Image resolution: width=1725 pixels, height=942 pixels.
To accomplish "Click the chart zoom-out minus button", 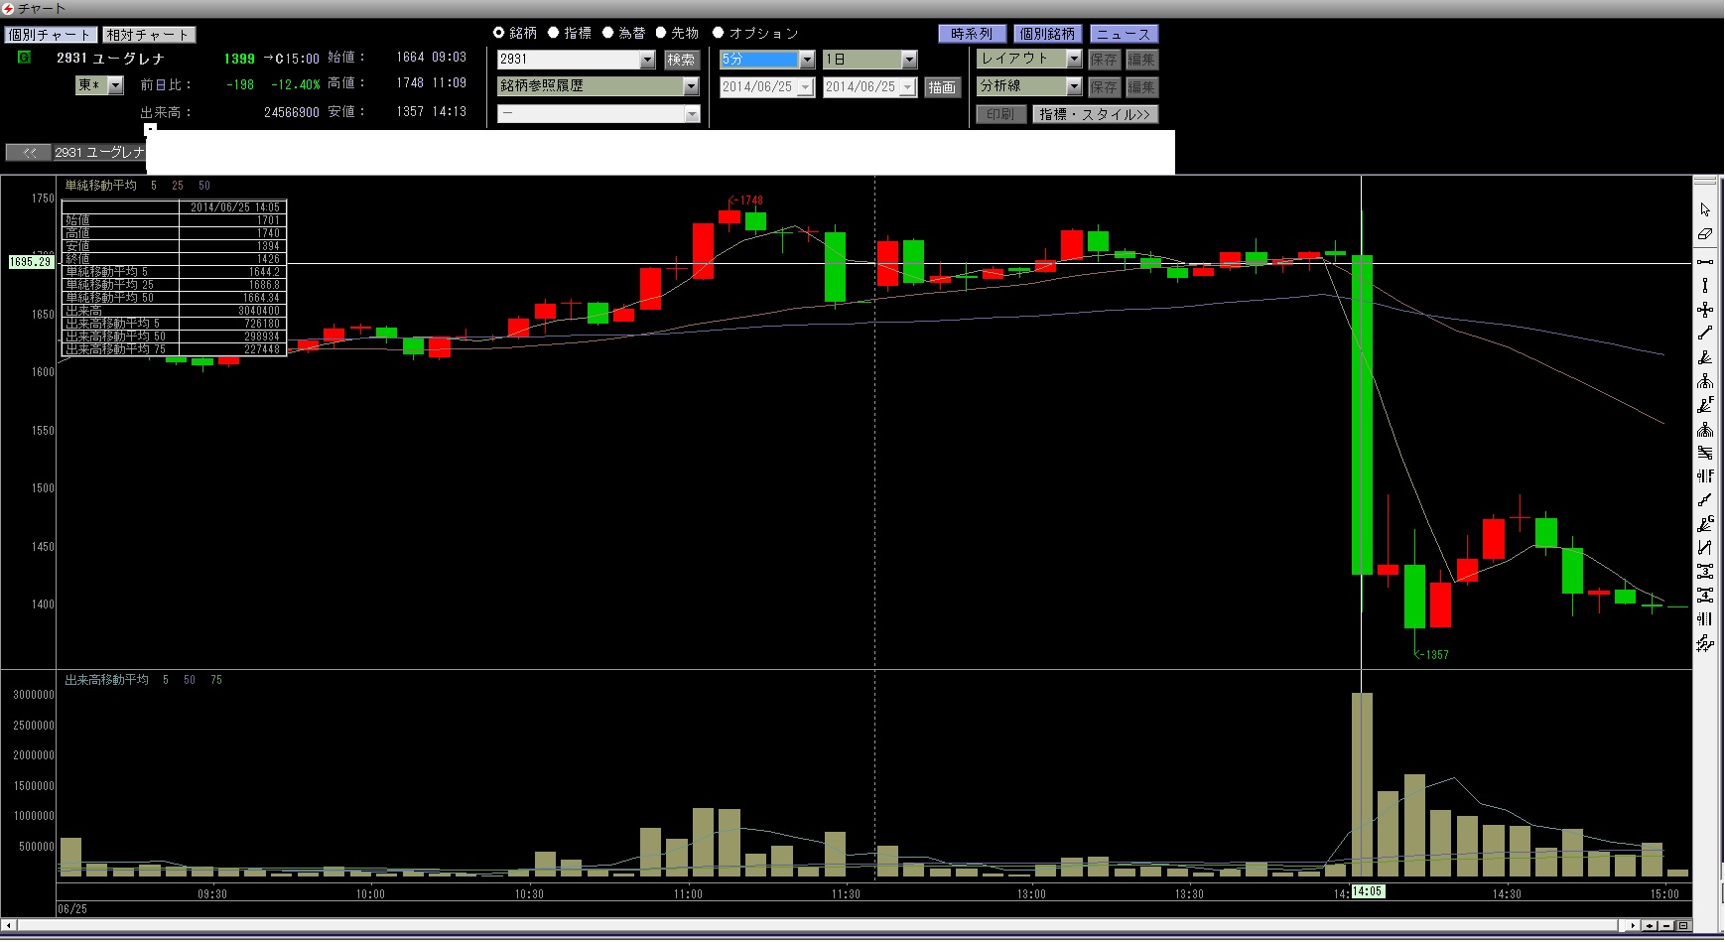I will pos(1665,925).
